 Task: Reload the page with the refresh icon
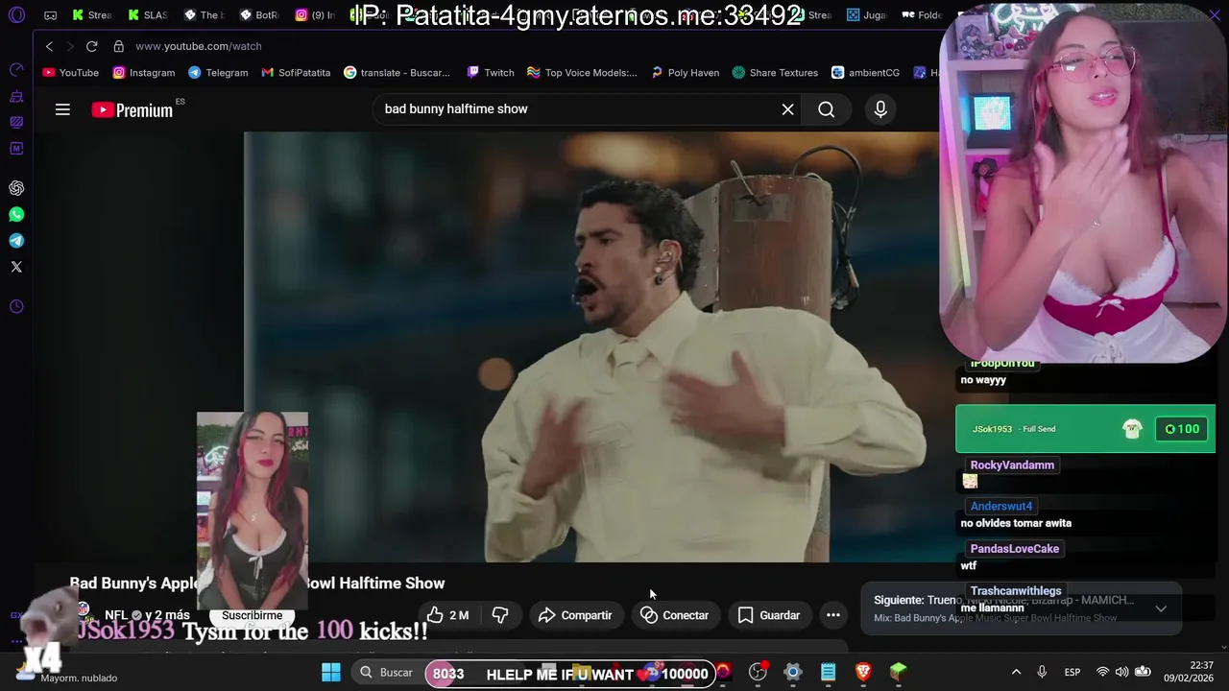click(x=91, y=46)
